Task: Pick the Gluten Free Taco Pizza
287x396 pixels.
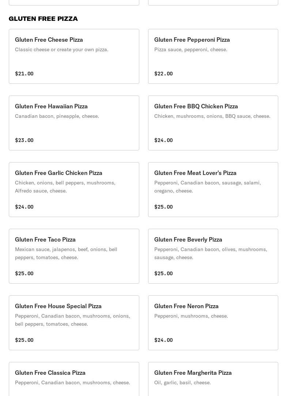Action: coord(74,256)
